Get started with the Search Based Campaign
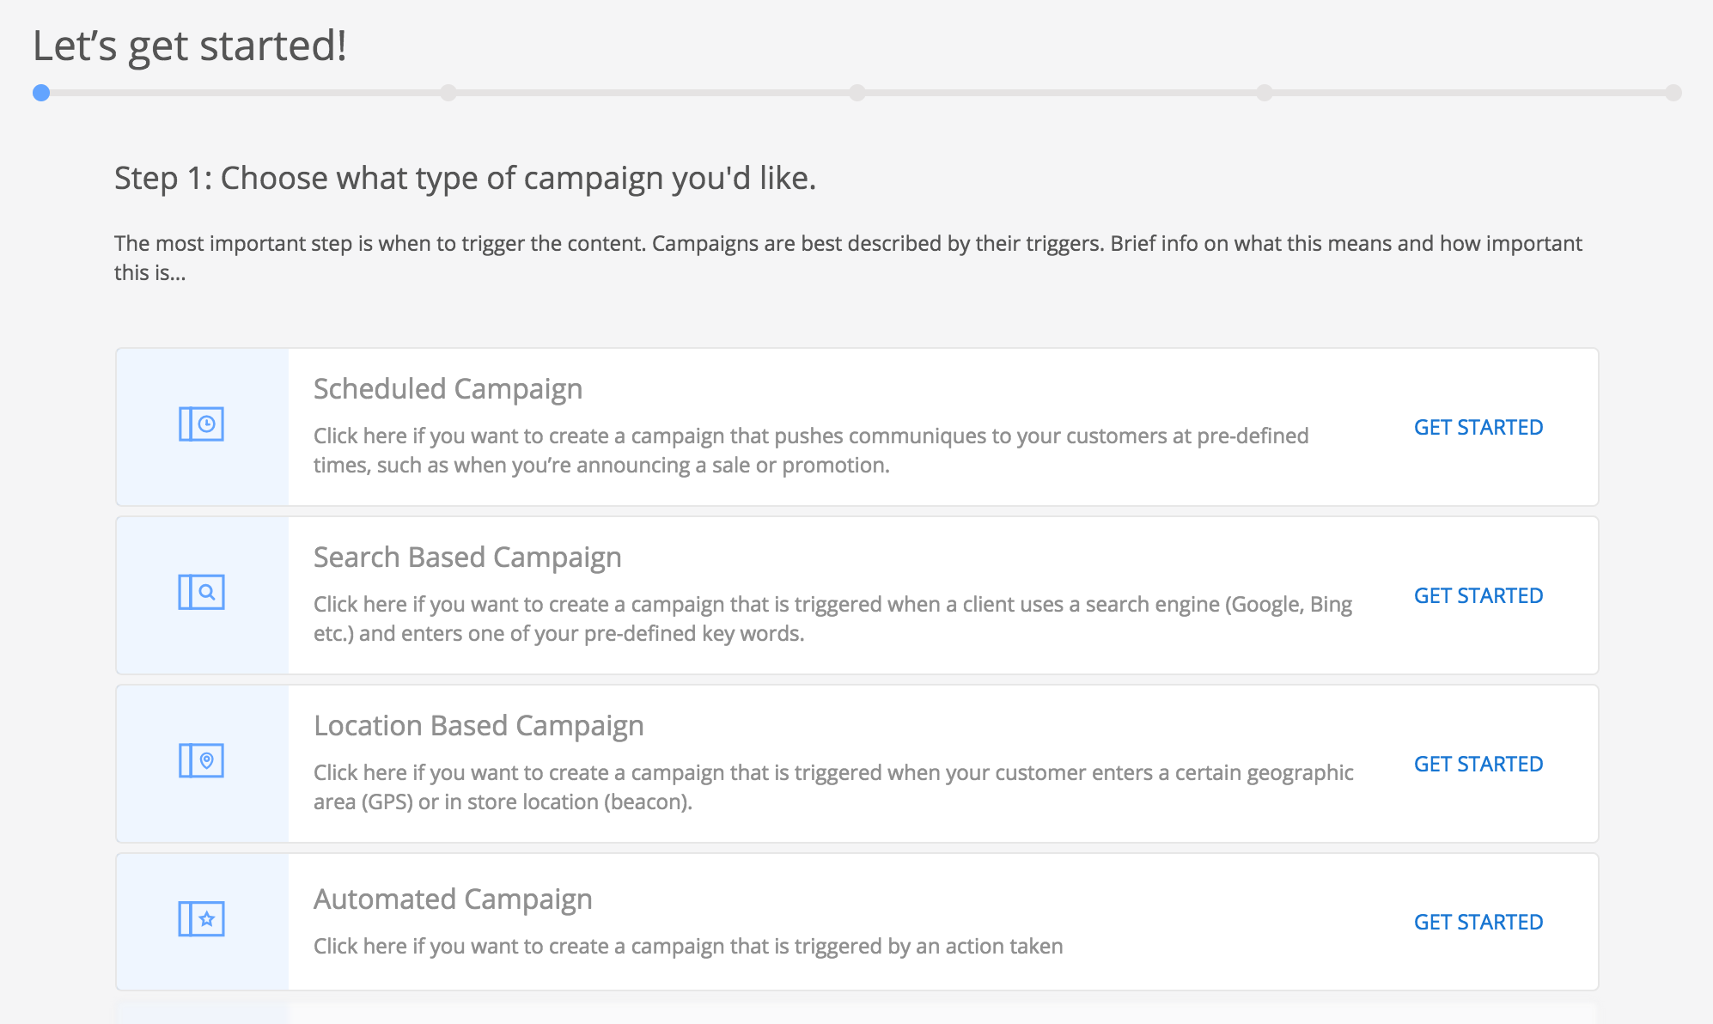 tap(1478, 595)
